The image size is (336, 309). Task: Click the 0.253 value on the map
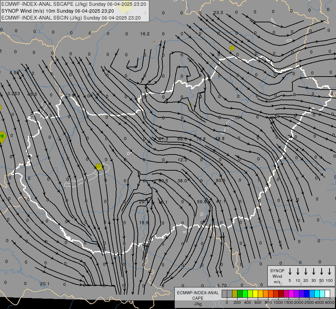pos(14,94)
